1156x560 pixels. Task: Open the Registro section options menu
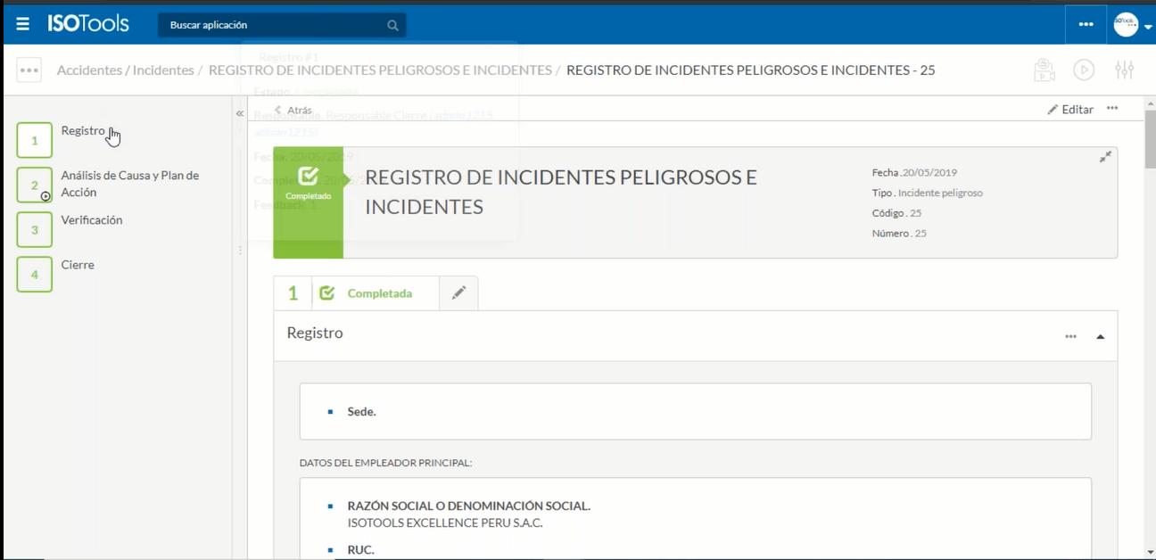tap(1070, 337)
